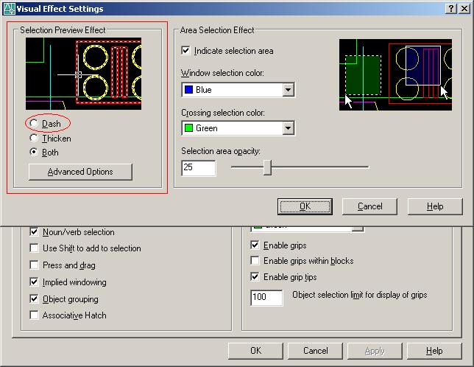
Task: Select the Thicken radio button
Action: pos(34,139)
